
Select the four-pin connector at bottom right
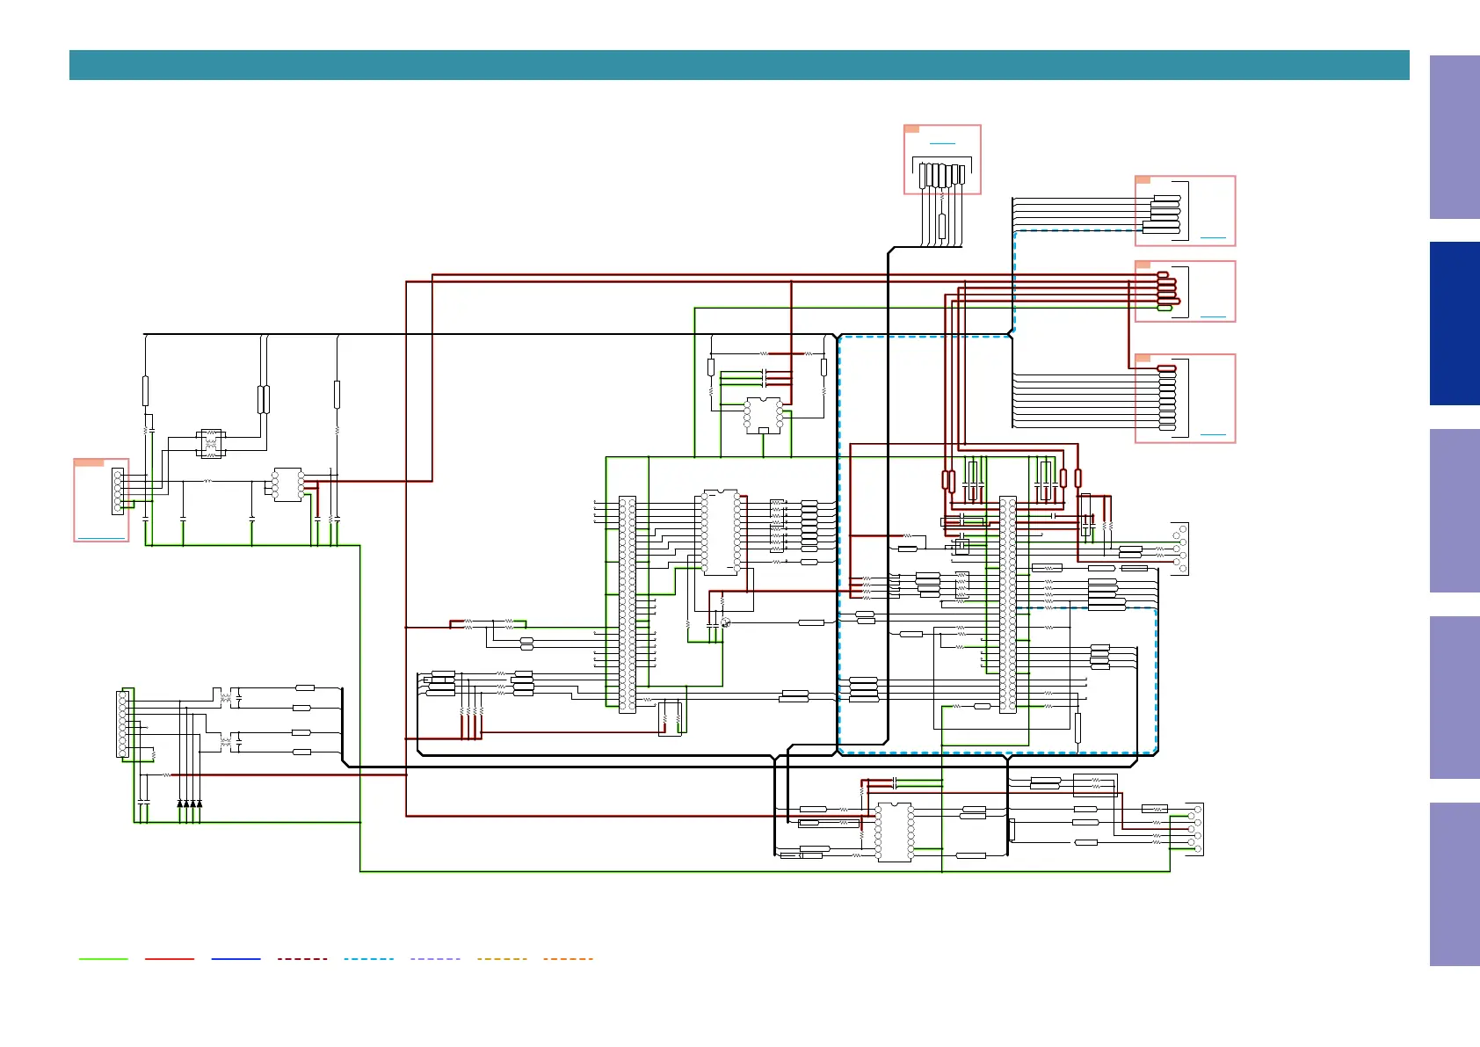(1194, 829)
